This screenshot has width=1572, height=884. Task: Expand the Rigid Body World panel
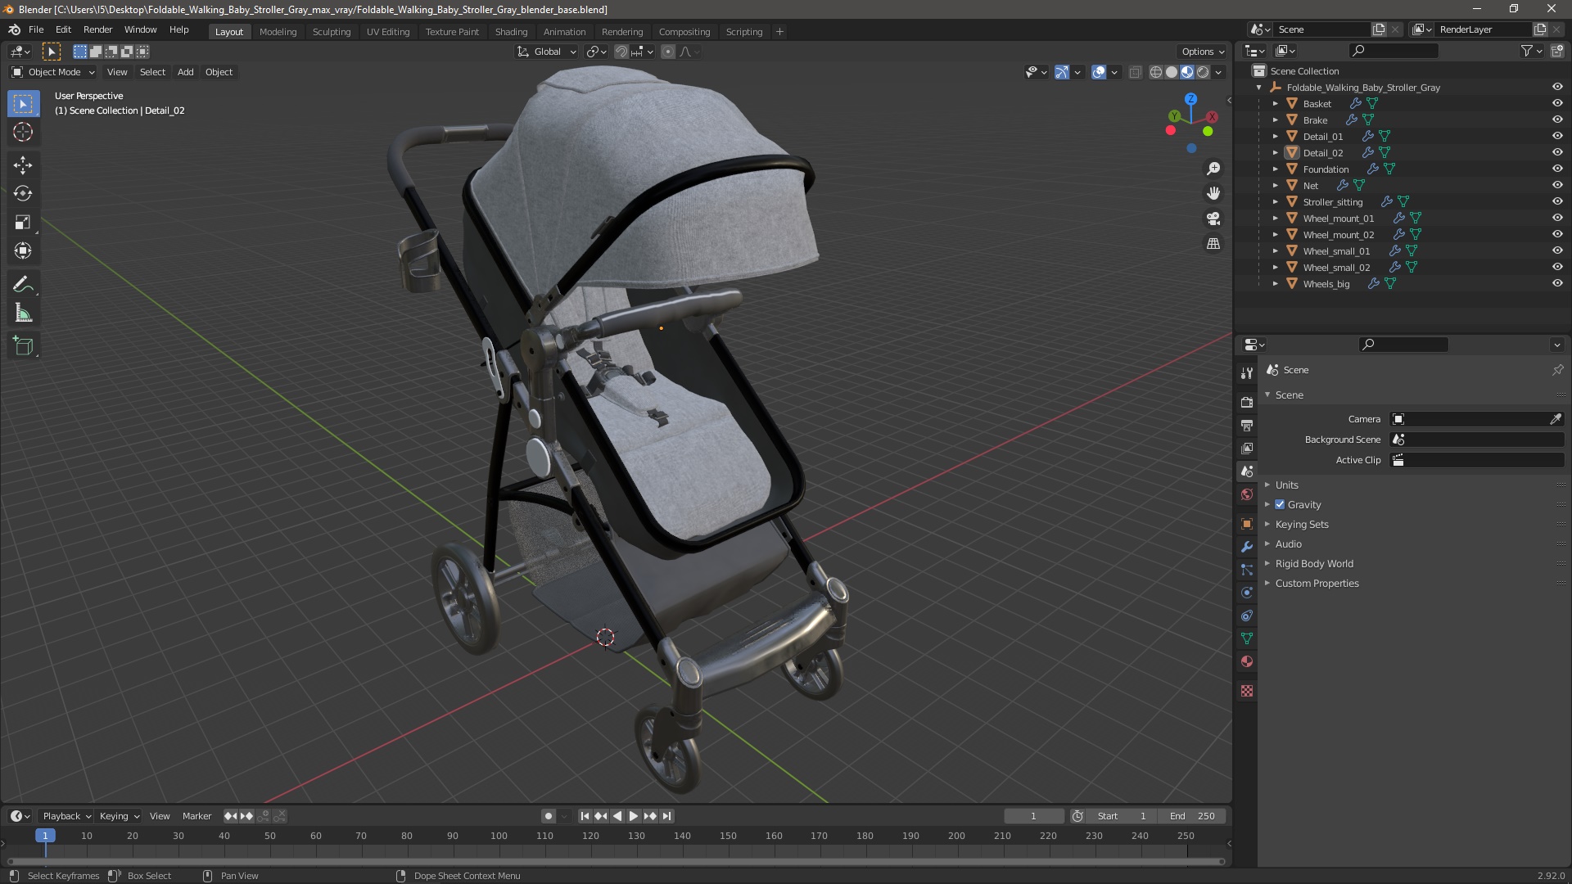(x=1313, y=564)
